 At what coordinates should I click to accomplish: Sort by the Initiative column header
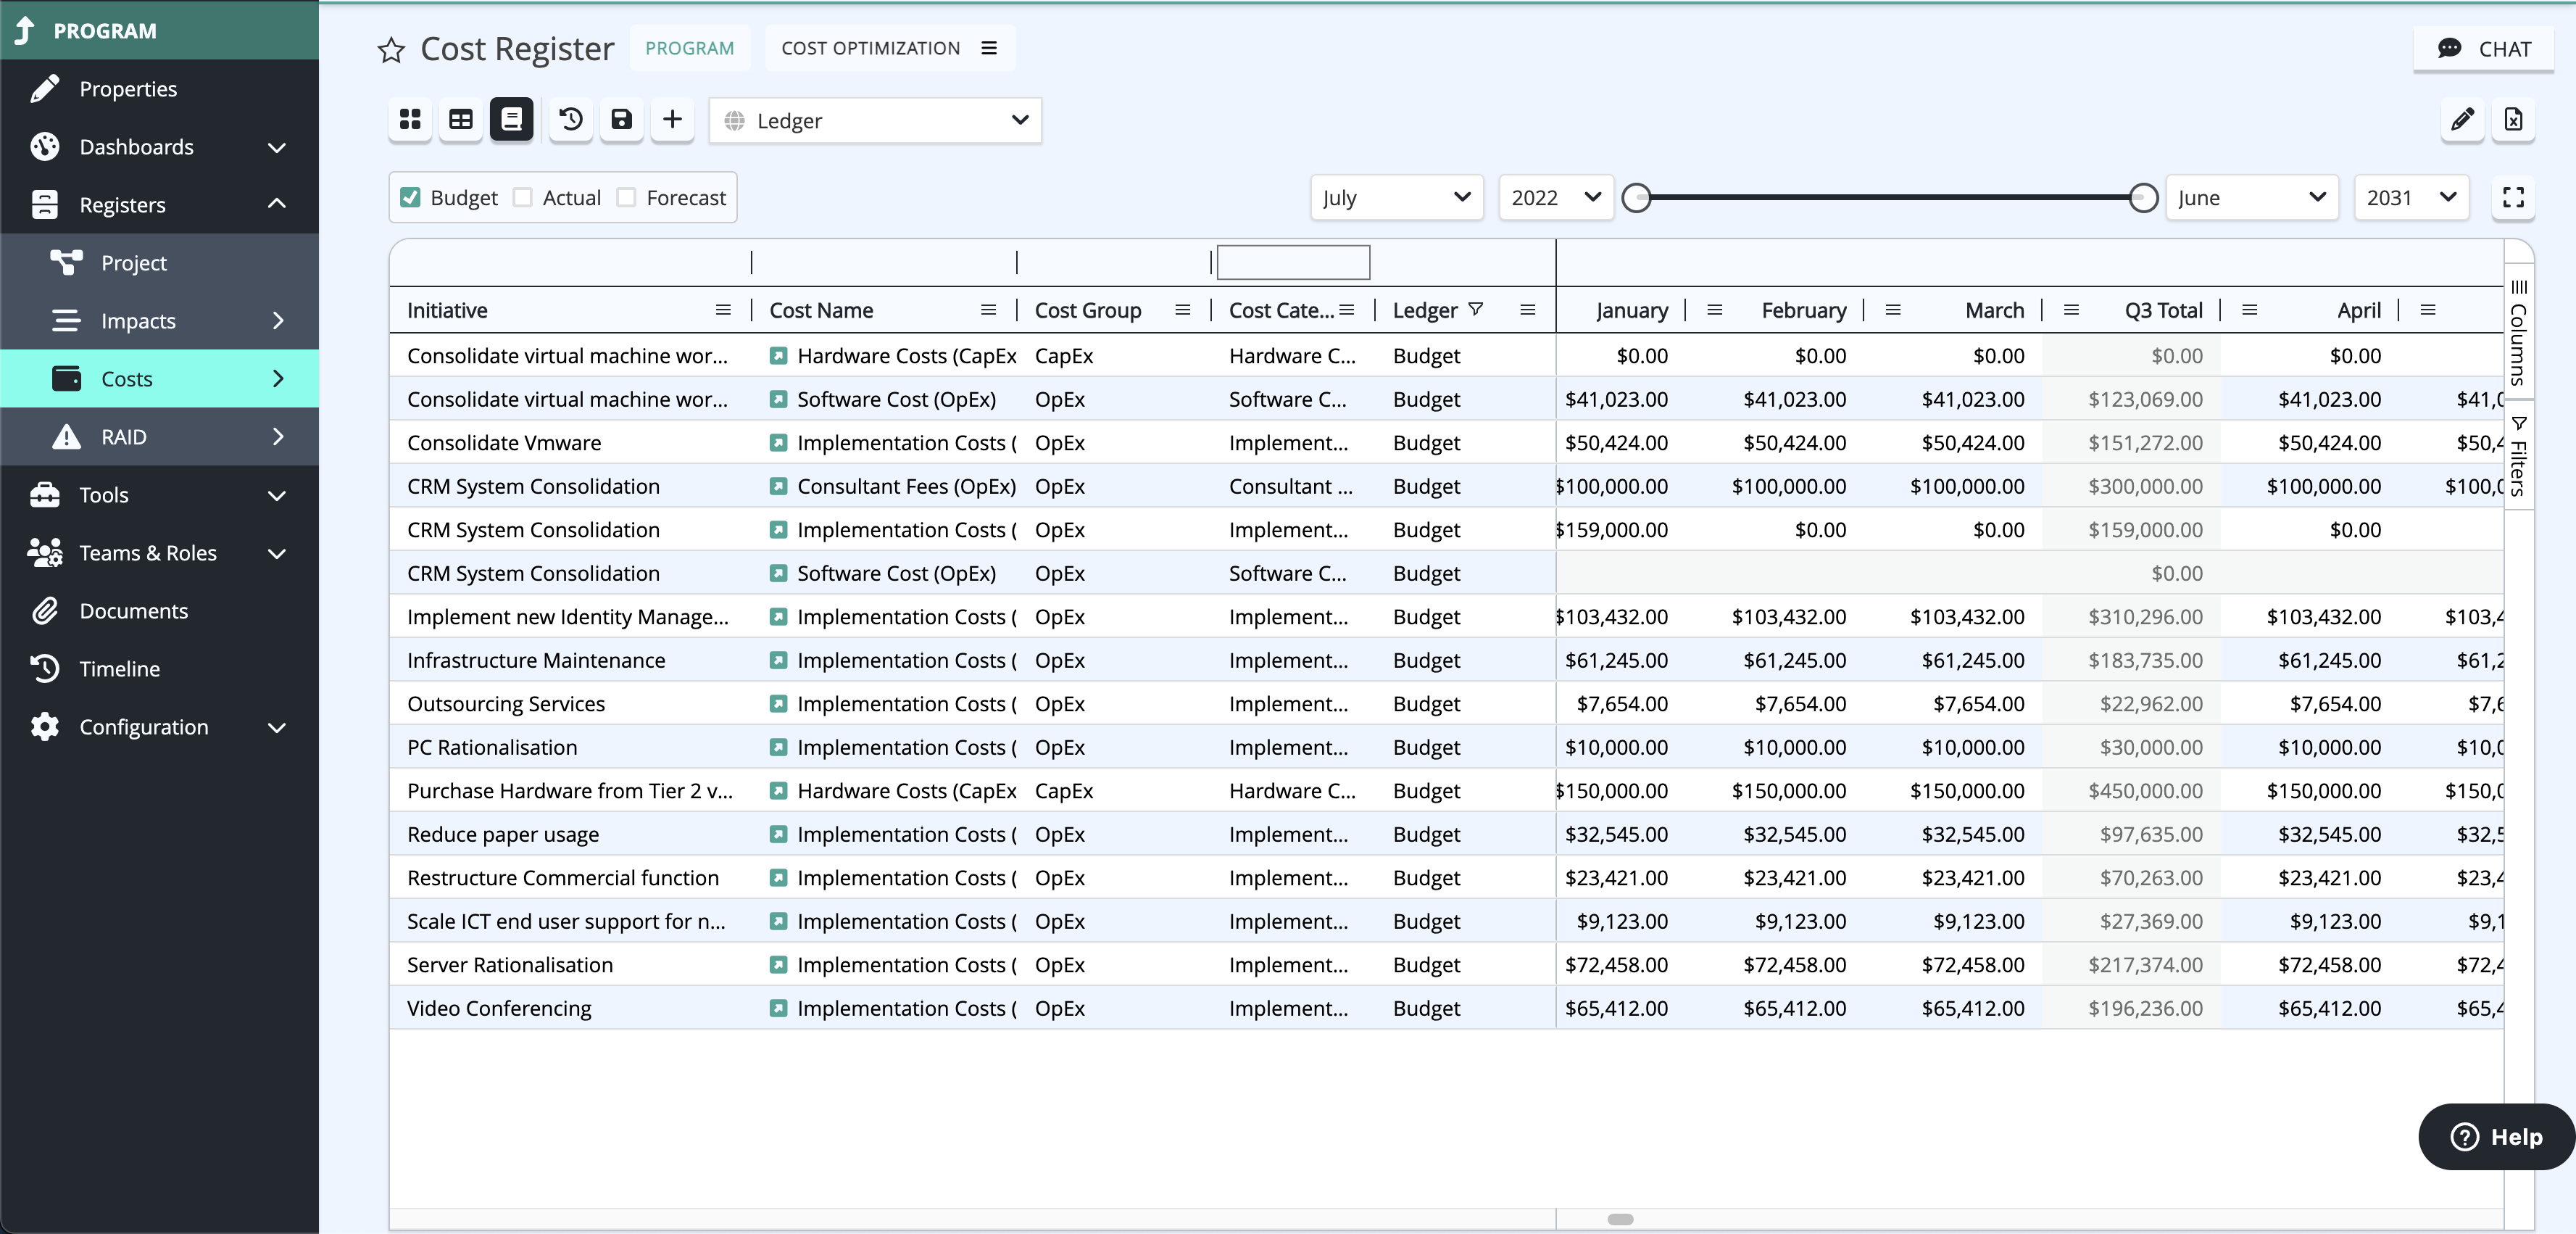click(447, 310)
